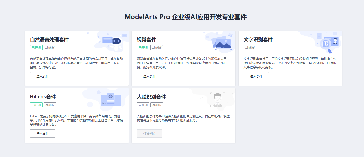Click 基础版 tag on HiLens套件 card
Screen dimensions: 364x158
click(50, 105)
